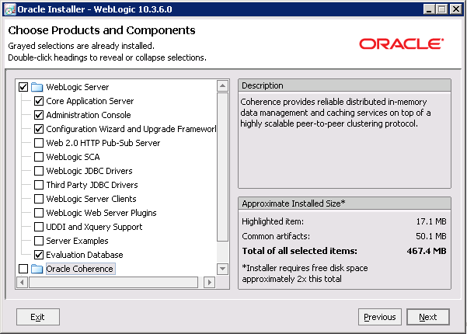Click the 17.1 MB highlighted item size
The image size is (467, 334).
pos(431,221)
